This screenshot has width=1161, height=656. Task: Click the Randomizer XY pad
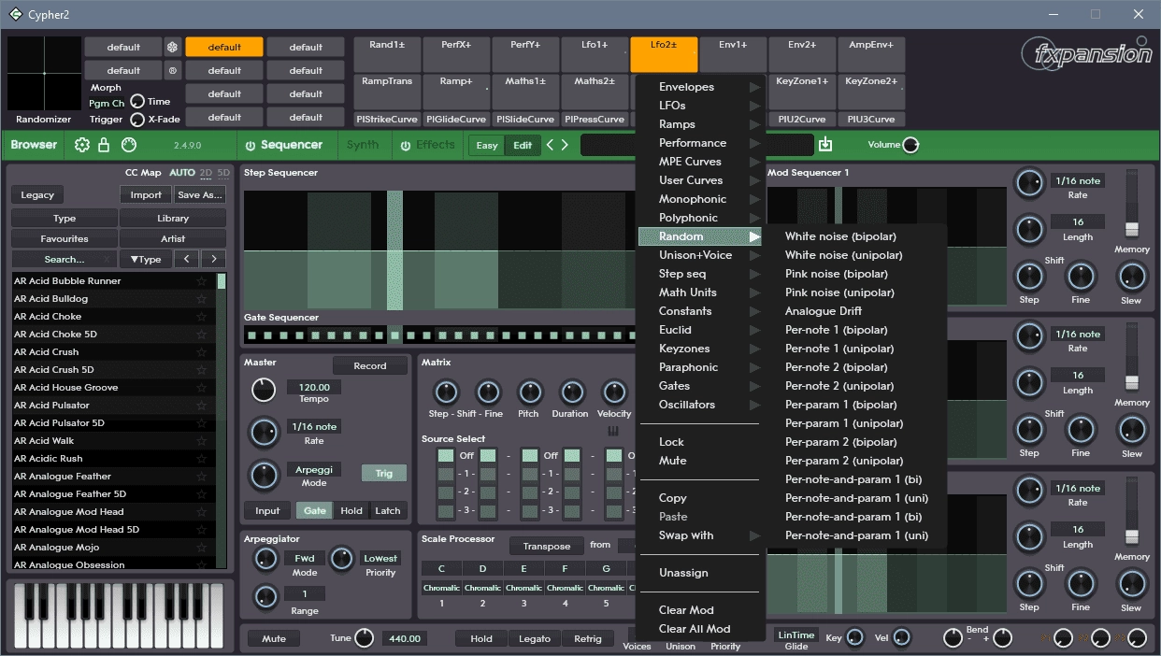tap(44, 74)
